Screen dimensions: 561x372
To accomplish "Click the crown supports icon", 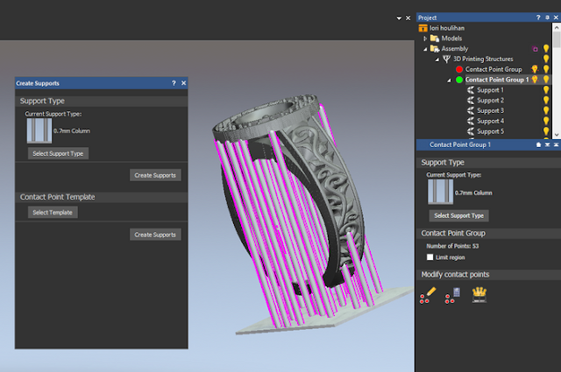I will coord(479,295).
